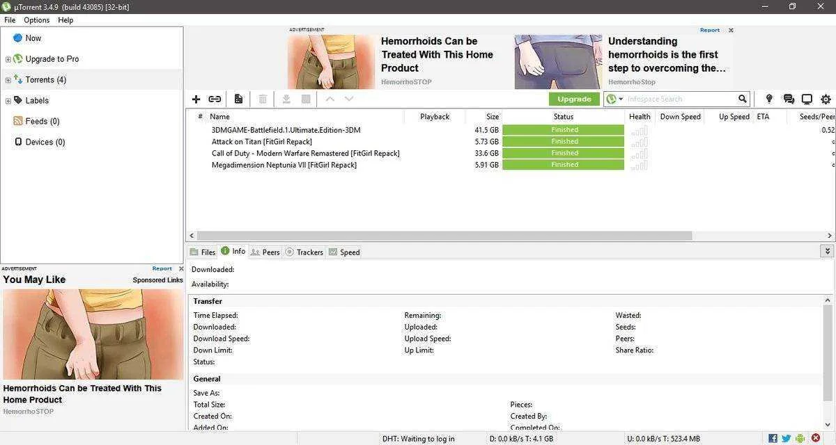This screenshot has height=445, width=836.
Task: Click the Remove Torrent trash icon
Action: [x=263, y=99]
